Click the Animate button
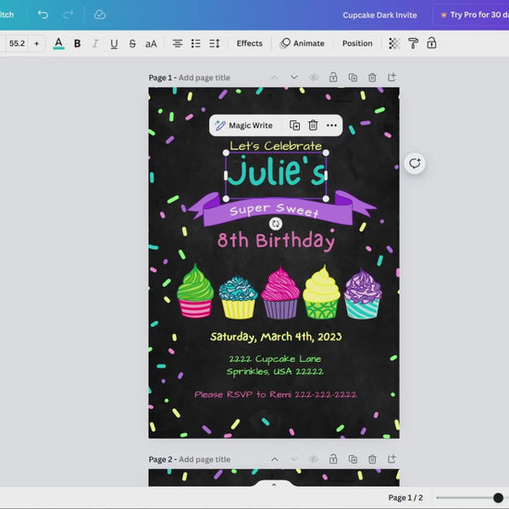The height and width of the screenshot is (509, 509). pos(302,43)
